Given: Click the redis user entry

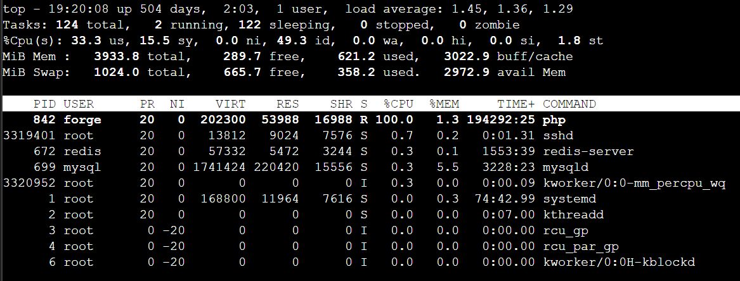Looking at the screenshot, I should pyautogui.click(x=82, y=151).
